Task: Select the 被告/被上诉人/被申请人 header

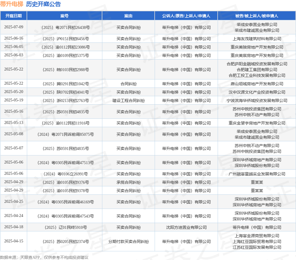Action: click(257, 16)
